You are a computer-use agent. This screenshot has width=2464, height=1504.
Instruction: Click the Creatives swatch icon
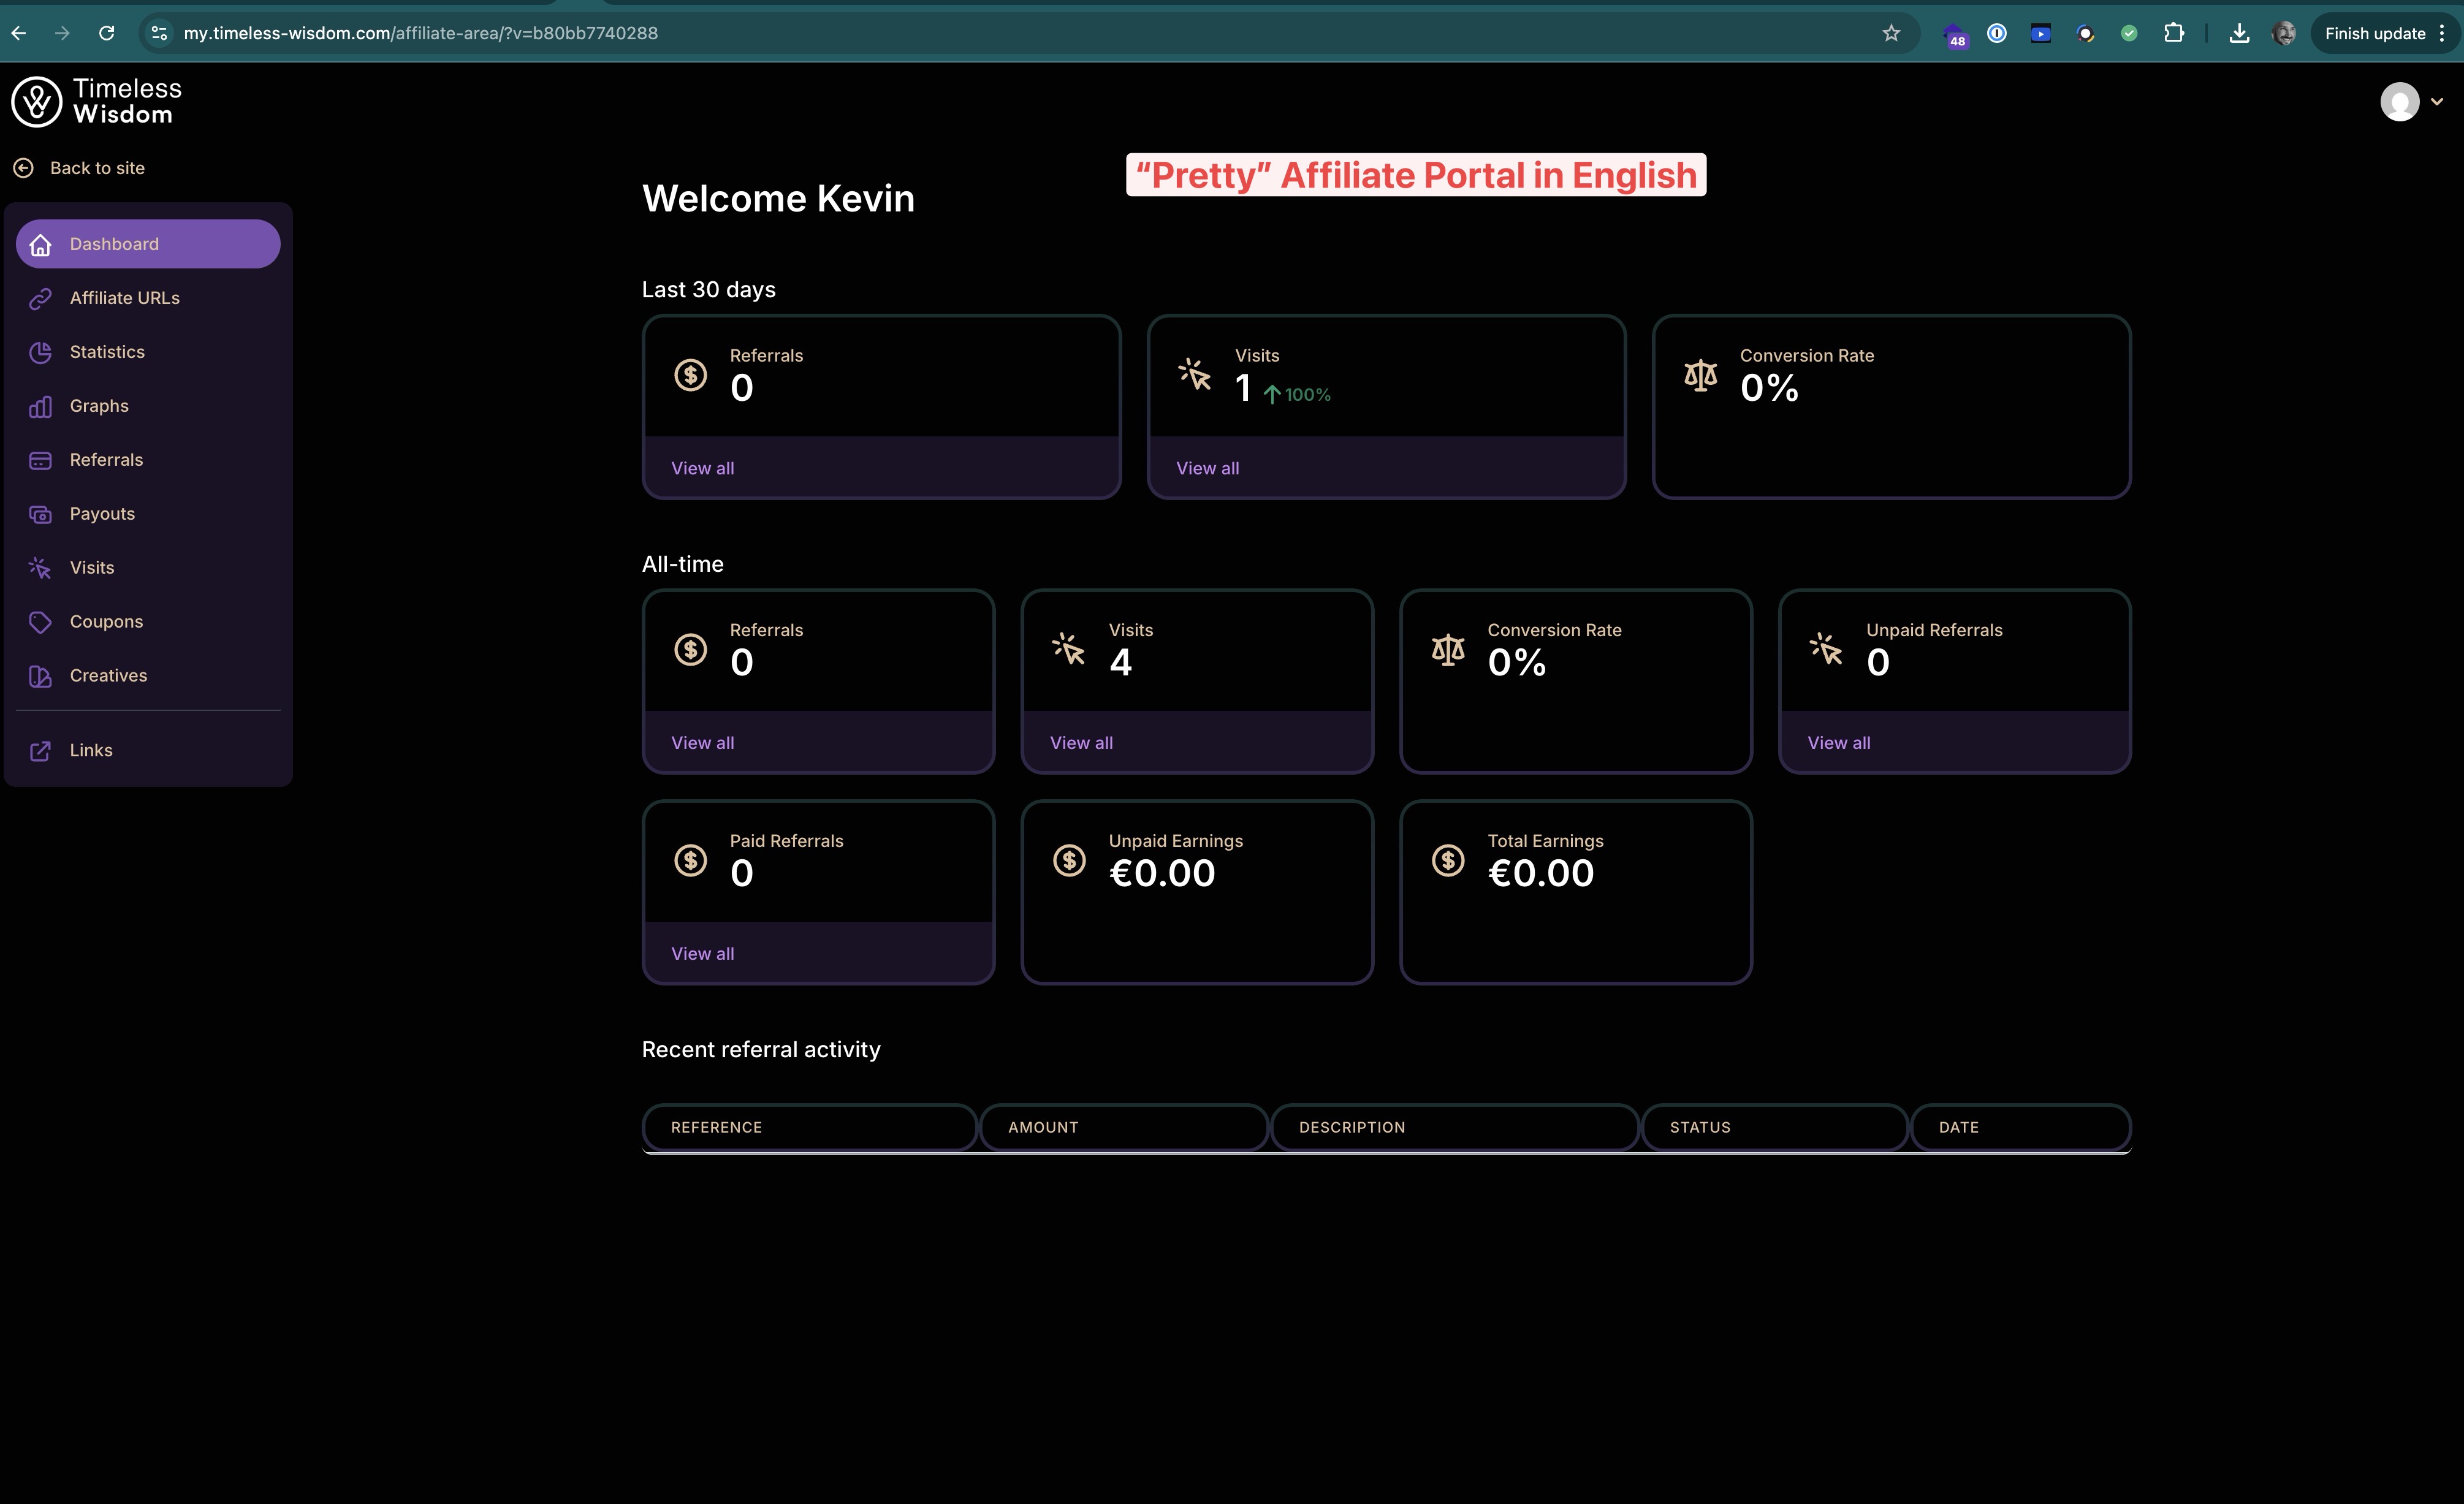pyautogui.click(x=40, y=676)
